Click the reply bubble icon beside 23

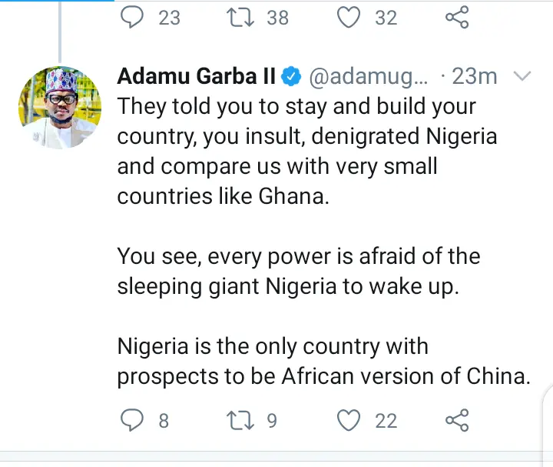coord(132,17)
